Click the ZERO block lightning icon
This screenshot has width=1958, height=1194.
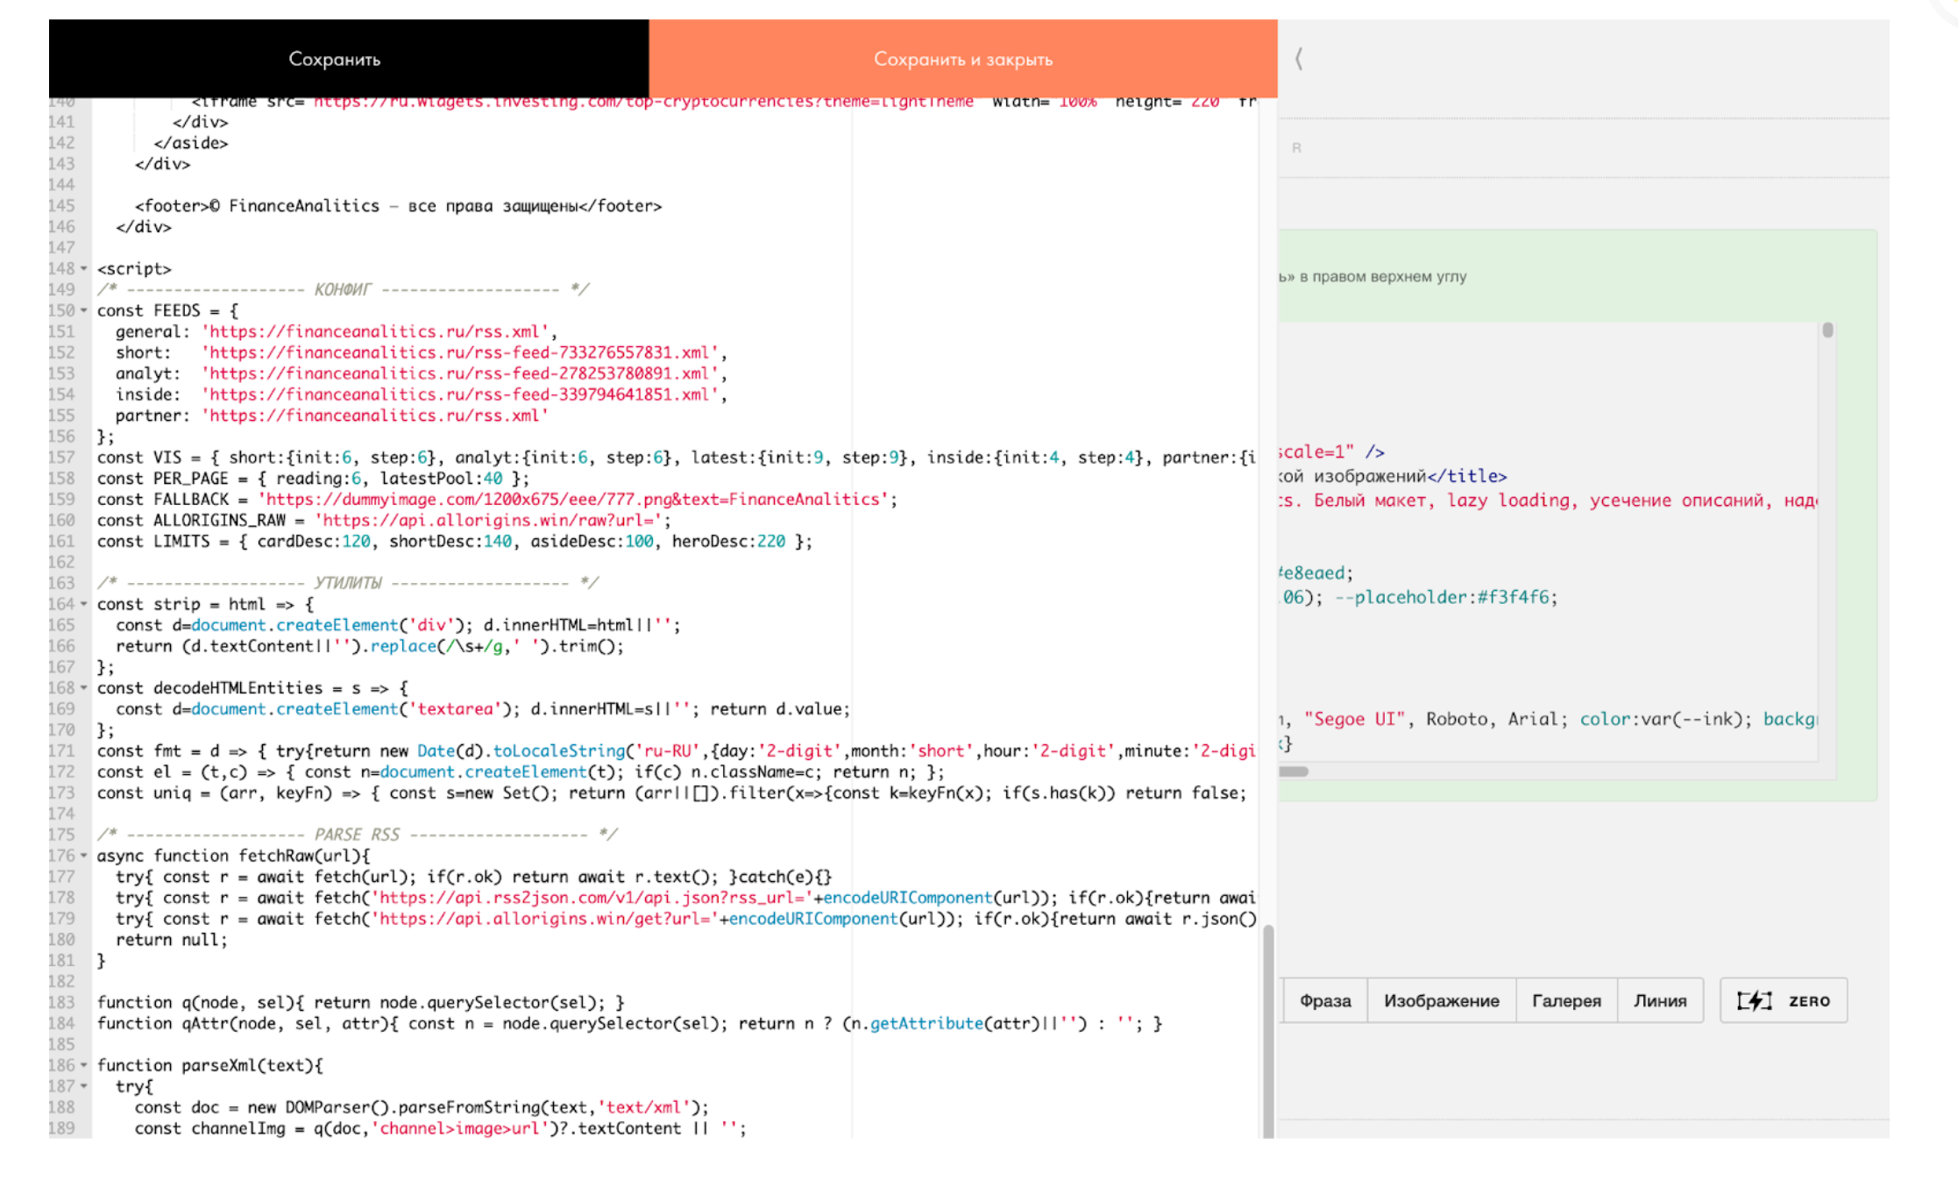[x=1755, y=1000]
